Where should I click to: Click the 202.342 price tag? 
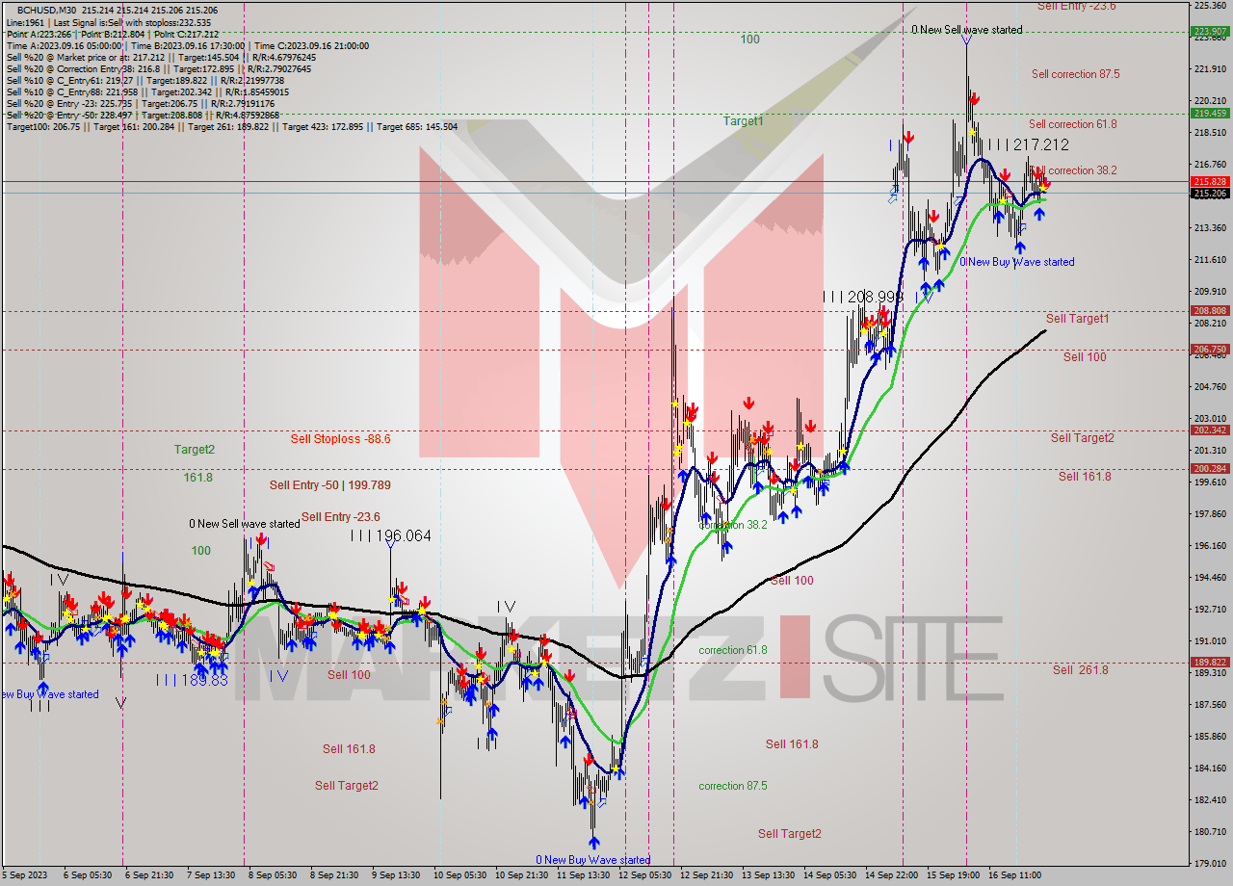coord(1209,430)
